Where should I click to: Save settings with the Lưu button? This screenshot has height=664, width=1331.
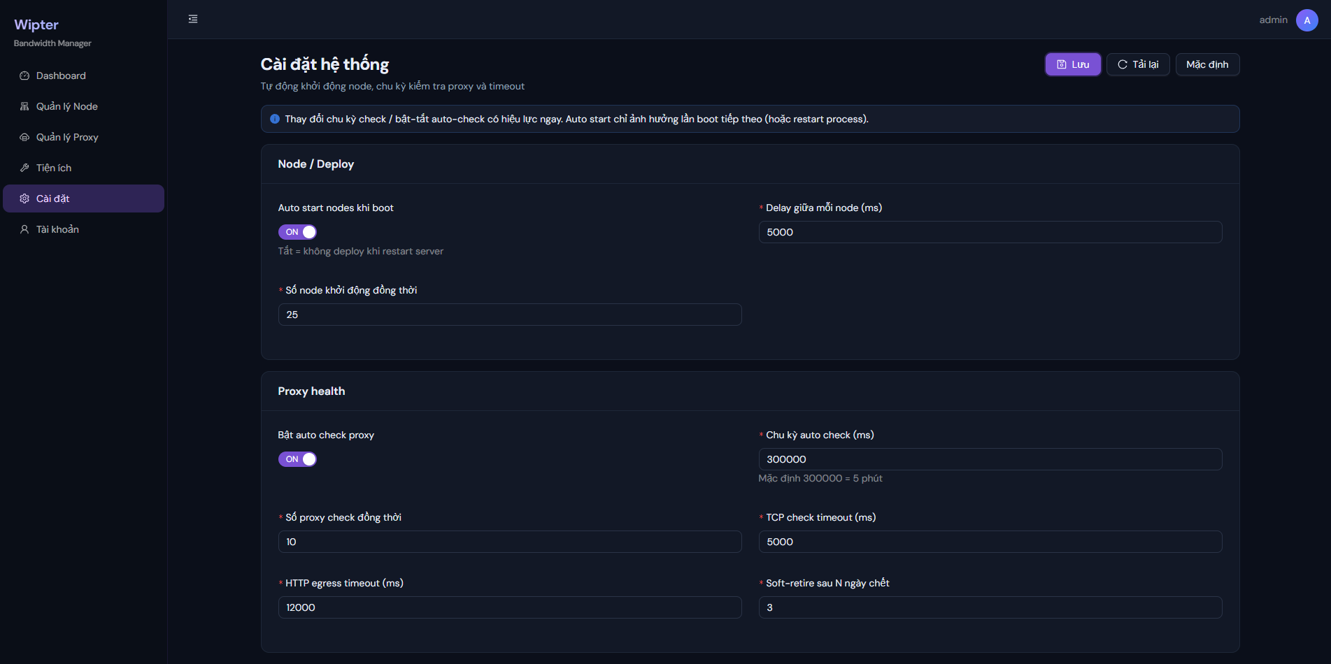point(1073,64)
